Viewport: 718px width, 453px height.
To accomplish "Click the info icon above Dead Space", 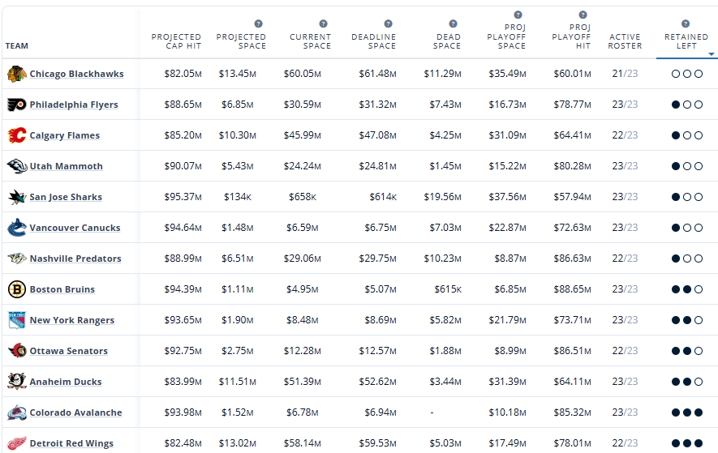I will point(453,24).
